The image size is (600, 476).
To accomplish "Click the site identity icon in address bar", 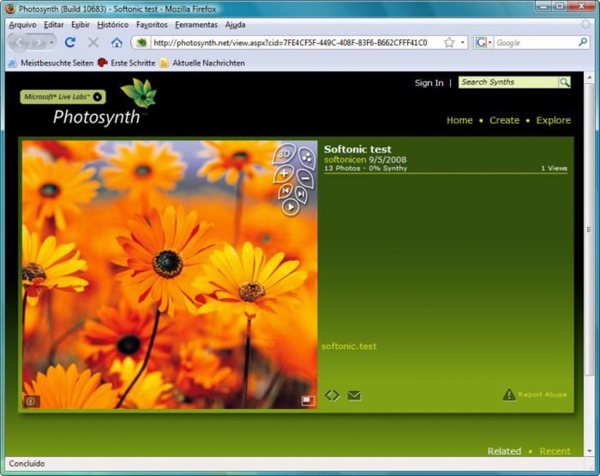I will [142, 42].
